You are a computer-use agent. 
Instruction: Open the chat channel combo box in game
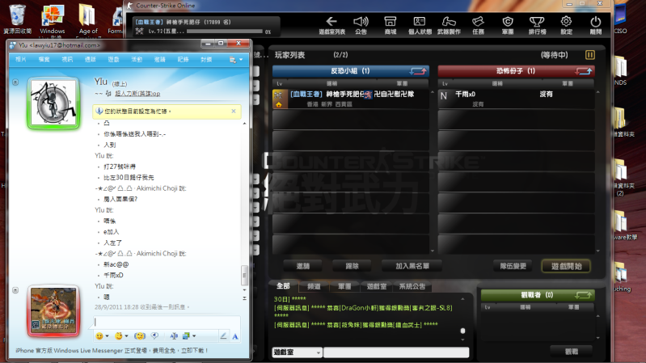tap(297, 352)
